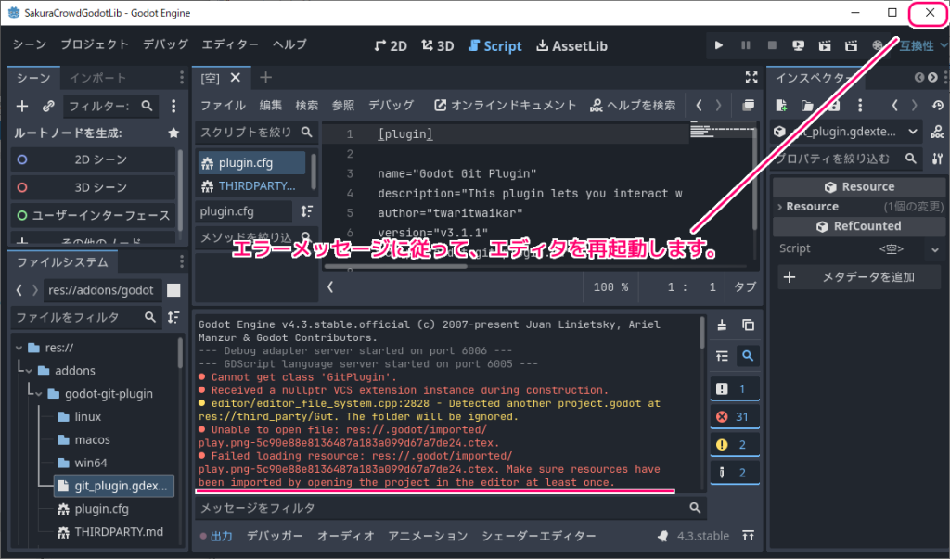Enable search in the output log

(x=748, y=354)
